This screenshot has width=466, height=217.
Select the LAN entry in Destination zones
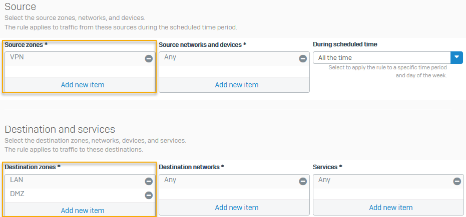(17, 180)
